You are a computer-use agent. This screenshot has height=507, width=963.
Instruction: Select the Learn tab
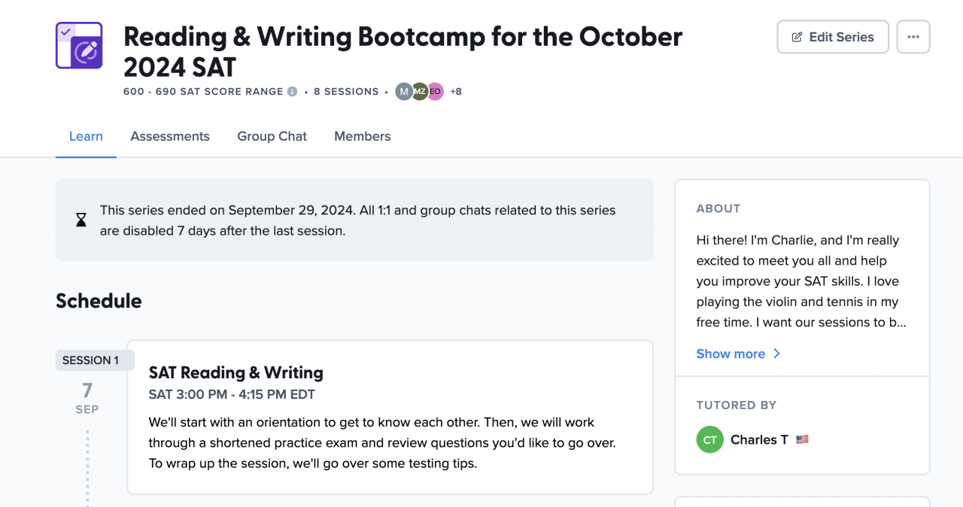(x=86, y=136)
